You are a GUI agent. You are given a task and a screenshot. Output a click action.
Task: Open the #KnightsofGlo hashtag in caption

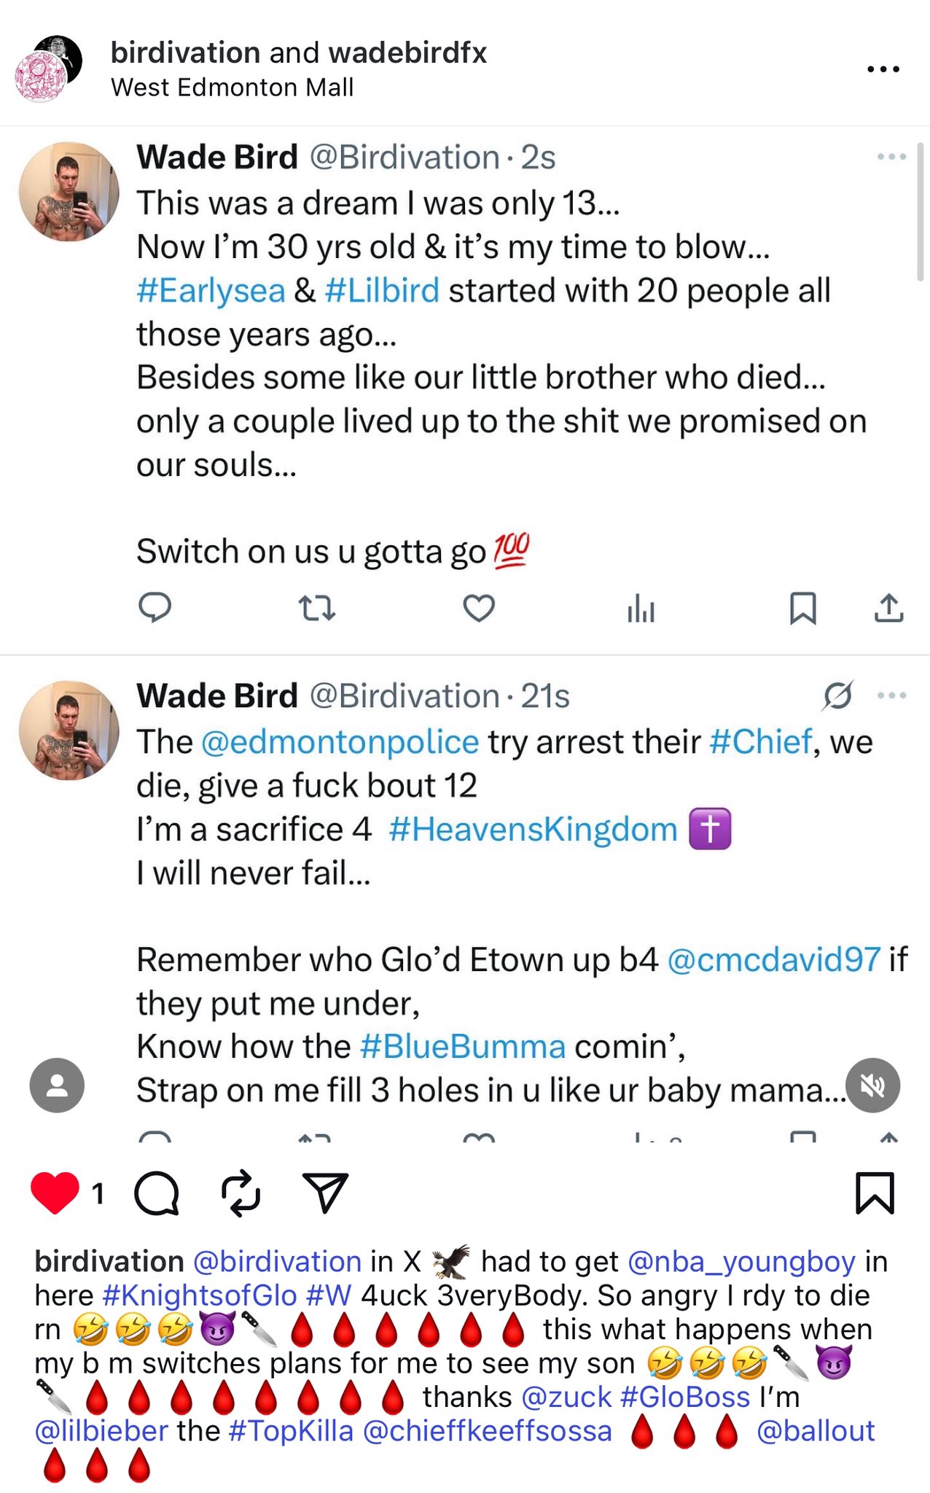pyautogui.click(x=200, y=1295)
